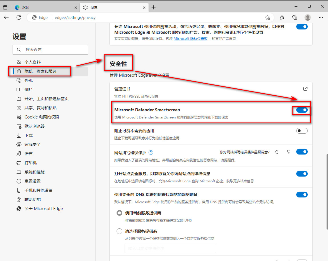Click the external link icon beside 管理证书
328x261 pixels.
tap(305, 89)
